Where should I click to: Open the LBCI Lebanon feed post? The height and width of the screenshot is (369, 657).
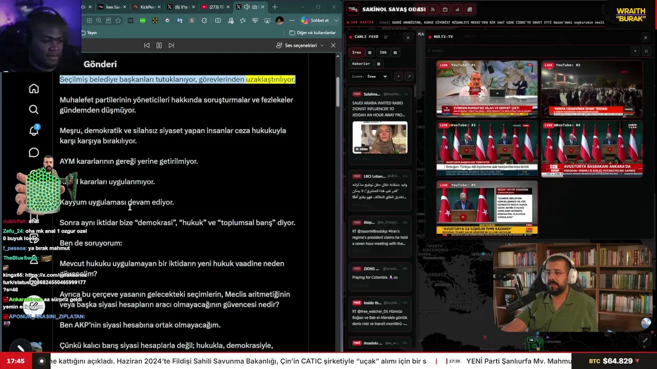click(380, 190)
